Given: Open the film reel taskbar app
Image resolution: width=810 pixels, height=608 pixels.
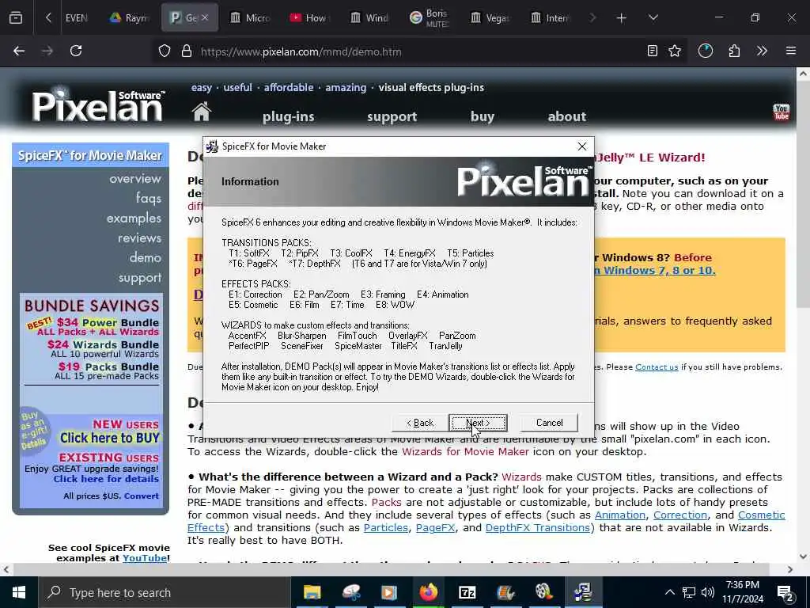Looking at the screenshot, I should (x=544, y=592).
